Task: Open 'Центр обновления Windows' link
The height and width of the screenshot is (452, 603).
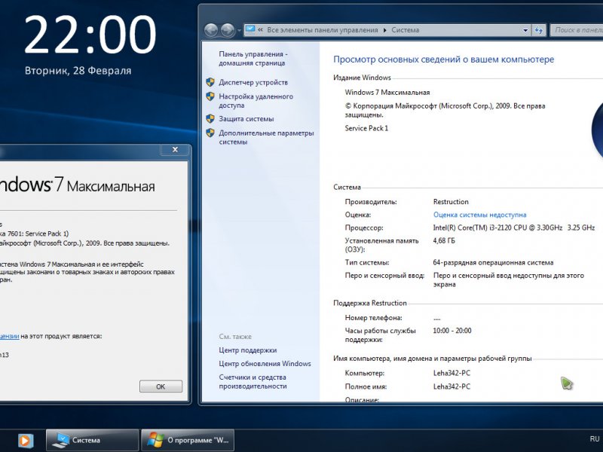Action: click(265, 364)
